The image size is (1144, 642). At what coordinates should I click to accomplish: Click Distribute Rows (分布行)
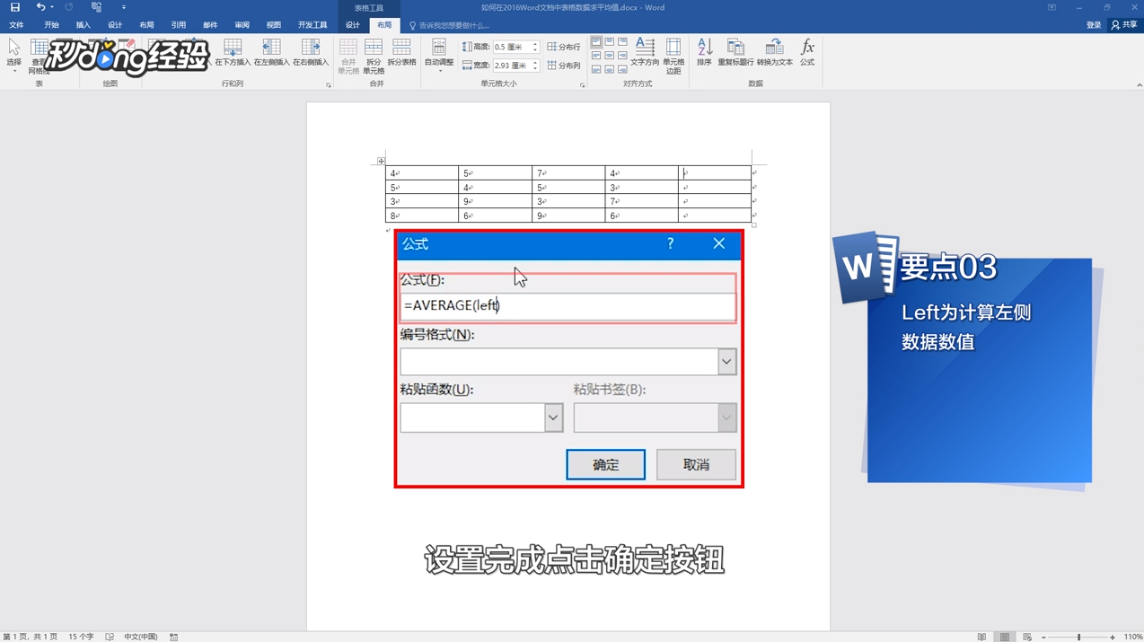tap(564, 47)
